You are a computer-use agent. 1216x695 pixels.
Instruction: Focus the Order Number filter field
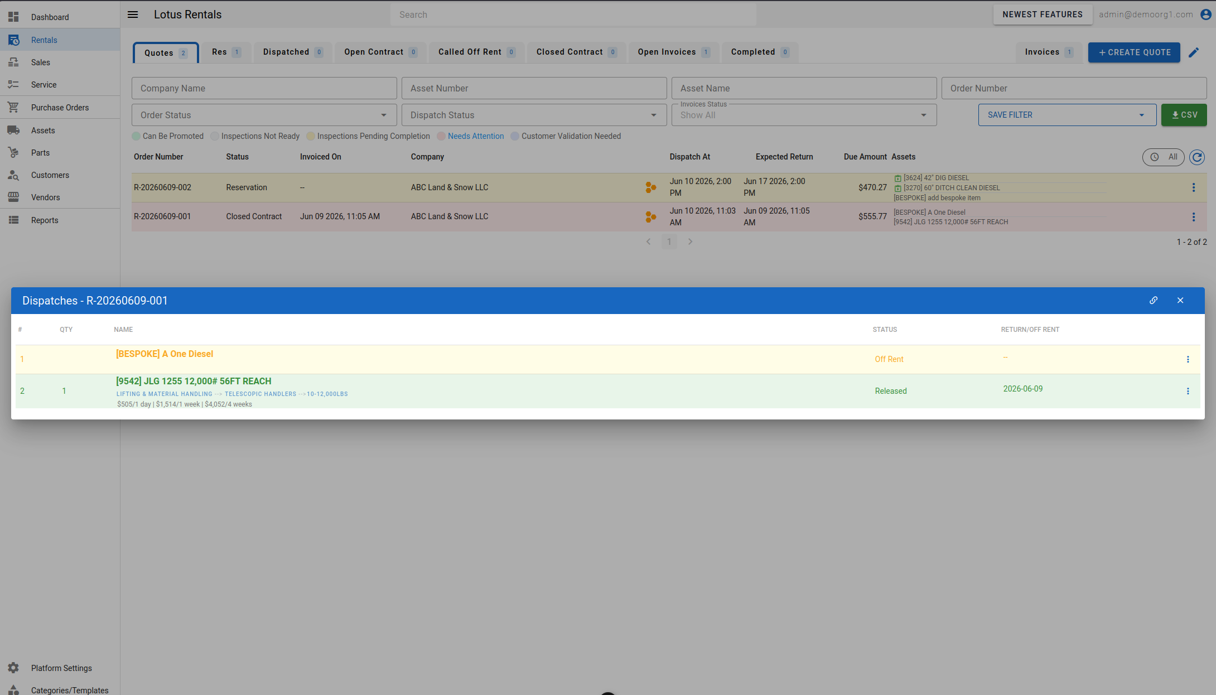1074,88
